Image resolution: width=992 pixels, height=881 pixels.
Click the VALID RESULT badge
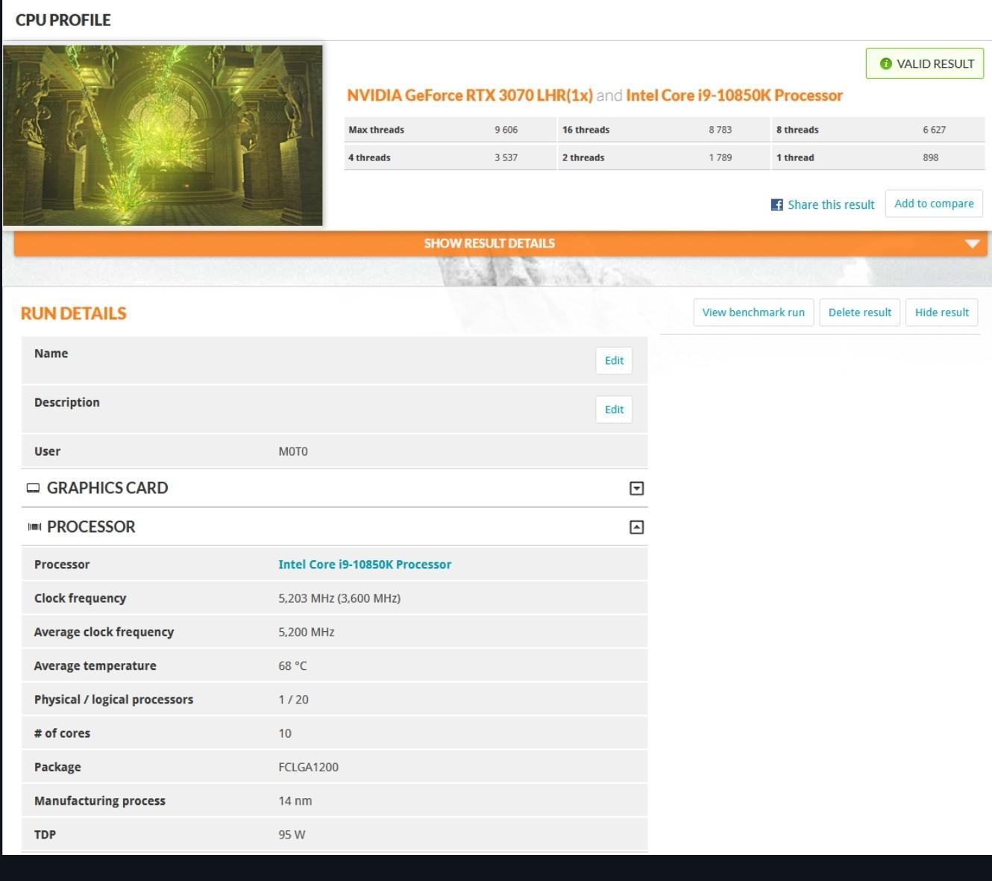coord(925,63)
